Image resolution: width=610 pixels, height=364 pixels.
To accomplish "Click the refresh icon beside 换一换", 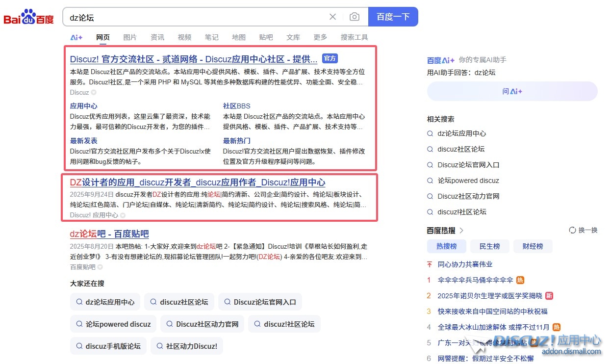I will (x=572, y=231).
